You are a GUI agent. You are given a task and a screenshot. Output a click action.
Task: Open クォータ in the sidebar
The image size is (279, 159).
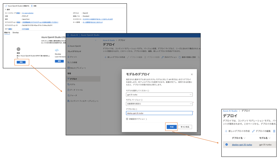(72, 95)
